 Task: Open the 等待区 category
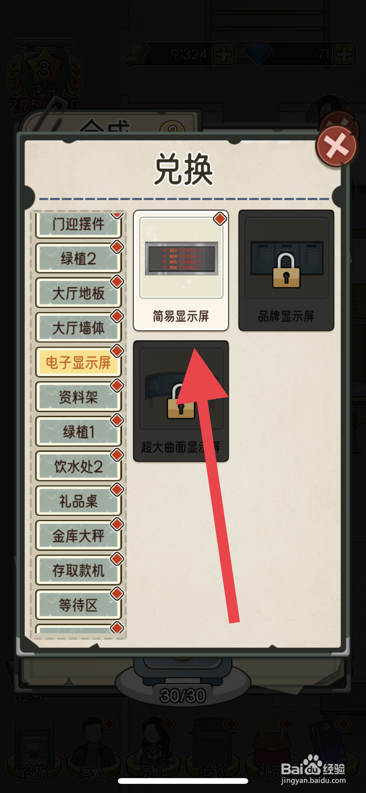pyautogui.click(x=79, y=605)
